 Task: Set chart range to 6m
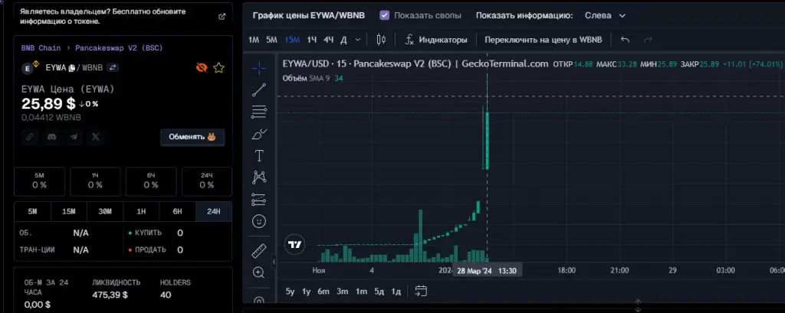(x=324, y=291)
